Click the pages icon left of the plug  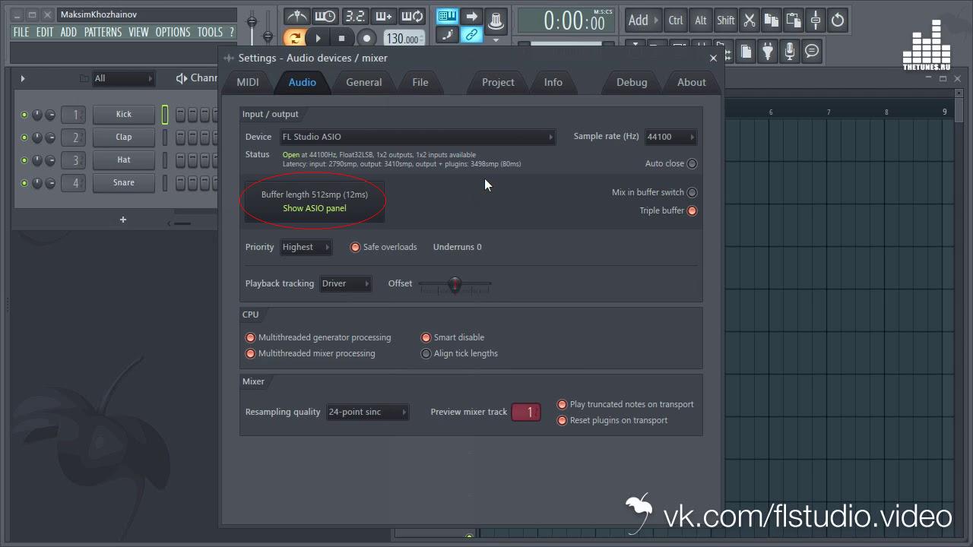pos(746,52)
